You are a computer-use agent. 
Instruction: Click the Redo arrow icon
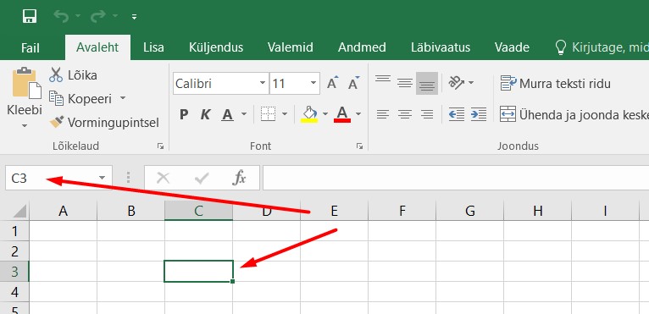pos(98,17)
